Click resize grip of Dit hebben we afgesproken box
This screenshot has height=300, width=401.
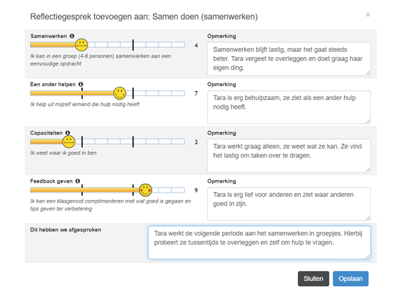click(368, 257)
